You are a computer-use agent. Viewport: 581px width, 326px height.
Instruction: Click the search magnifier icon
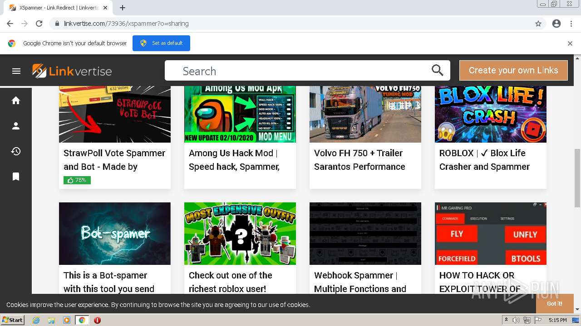pos(437,70)
